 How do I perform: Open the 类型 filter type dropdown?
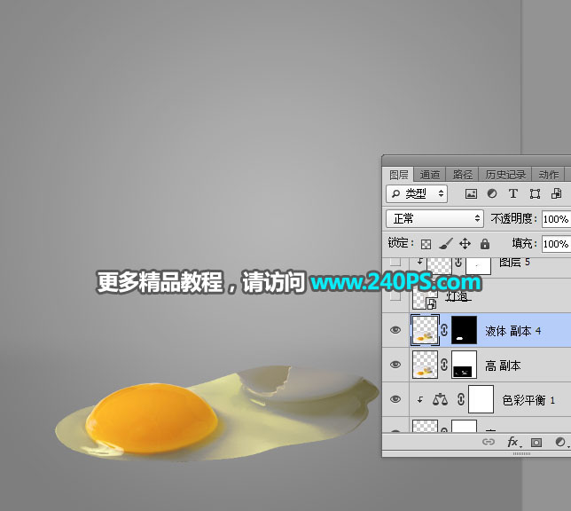[417, 193]
